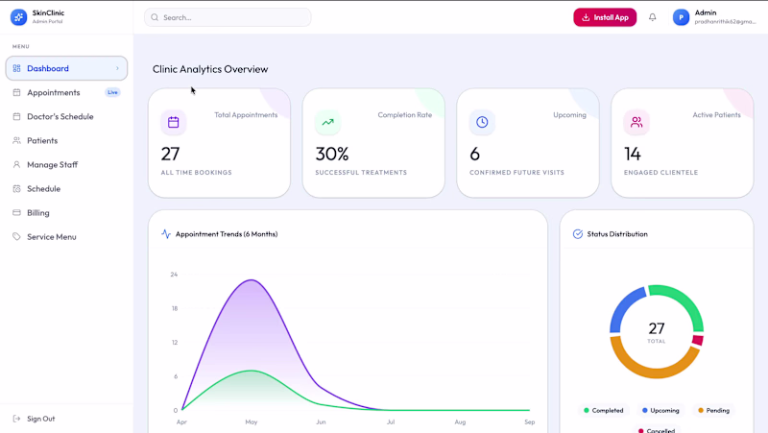Screen dimensions: 768x433
Task: Open the Schedule menu entry
Action: pos(66,188)
